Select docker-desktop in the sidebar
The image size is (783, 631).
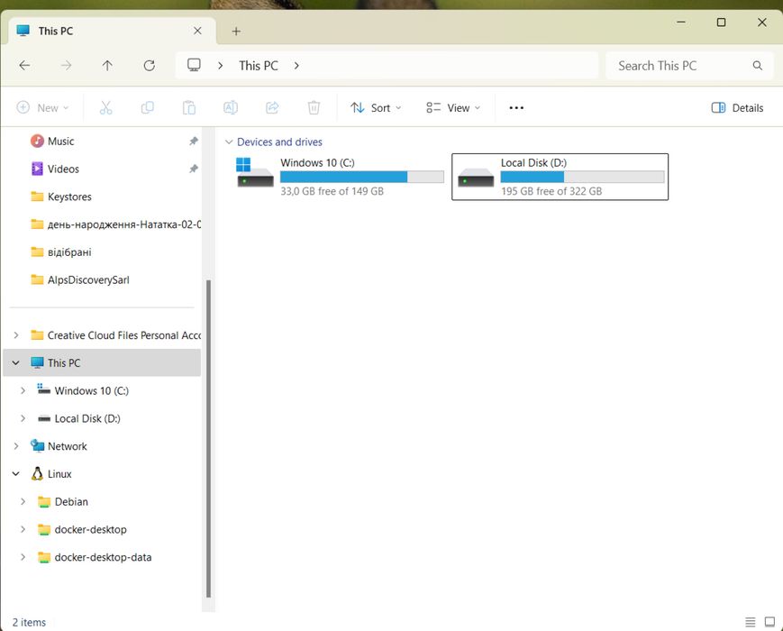point(90,529)
